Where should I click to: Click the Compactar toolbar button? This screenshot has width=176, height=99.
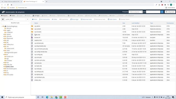tap(130, 16)
